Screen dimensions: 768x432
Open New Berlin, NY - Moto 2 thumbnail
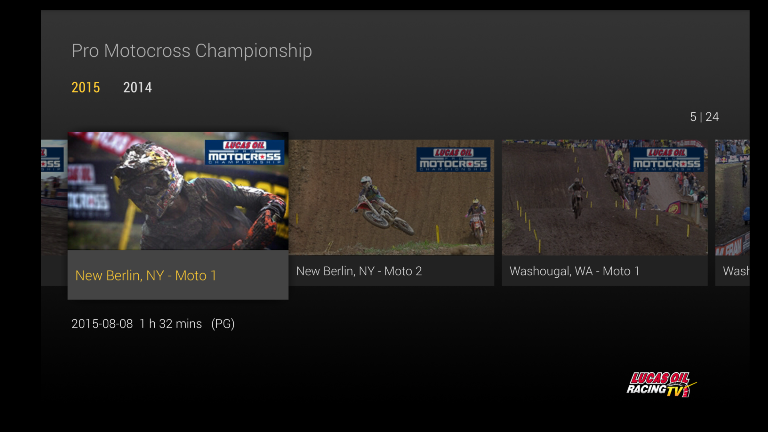(x=392, y=197)
